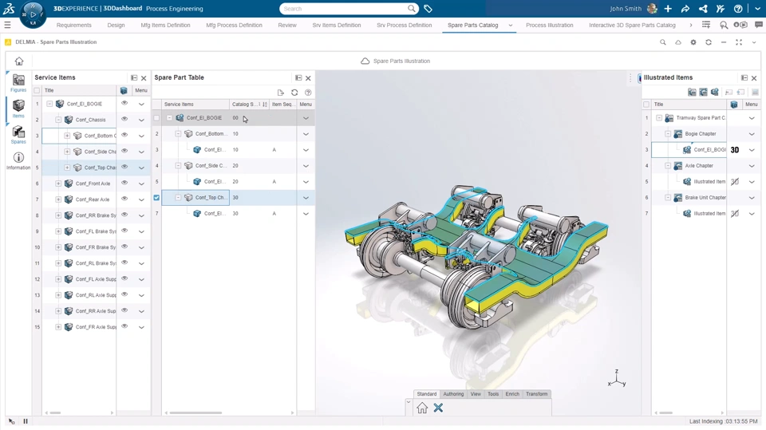Switch to the Mfg Process Definition tab
This screenshot has height=430, width=766.
point(234,25)
